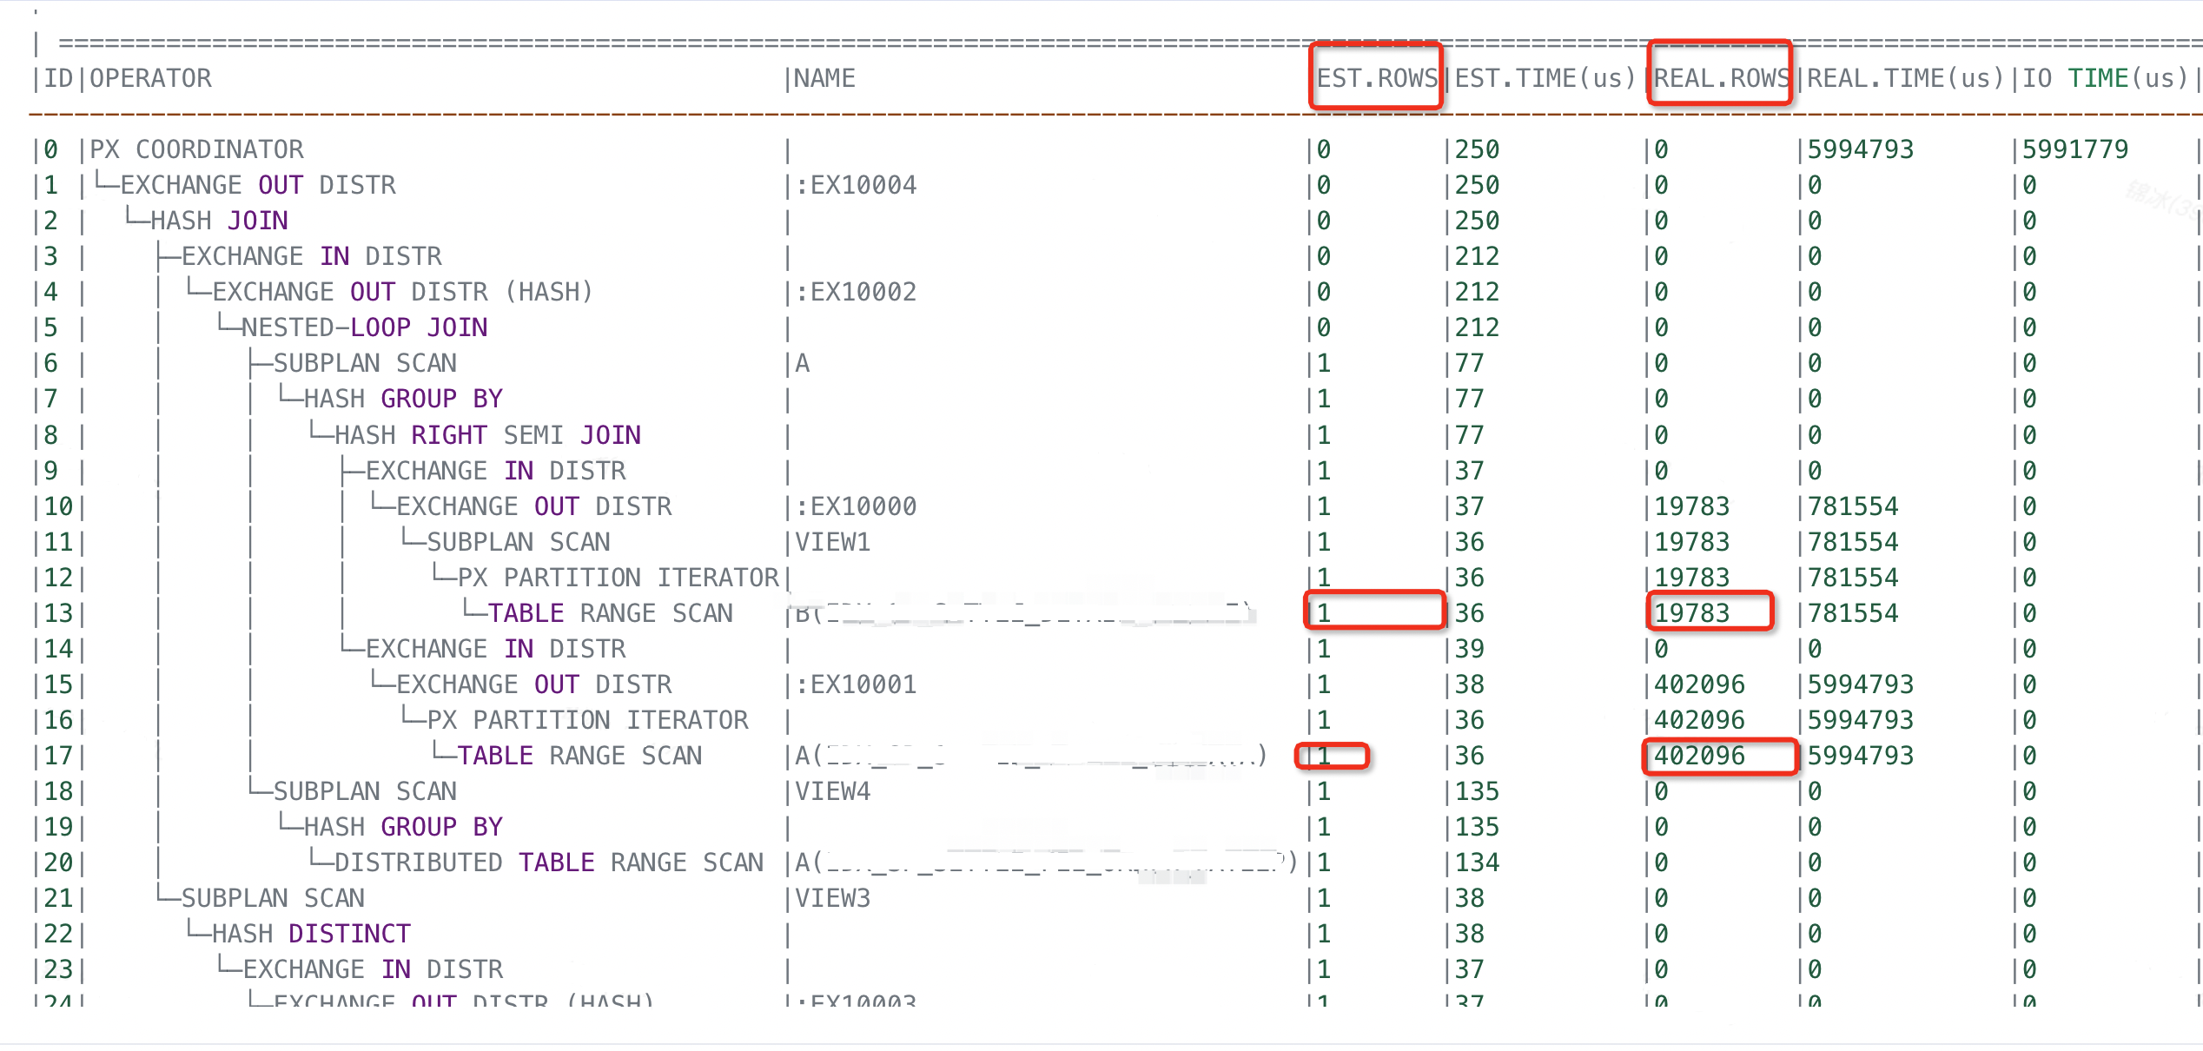Click the REAL.TIME(us) column header
2203x1051 pixels.
[x=1908, y=77]
